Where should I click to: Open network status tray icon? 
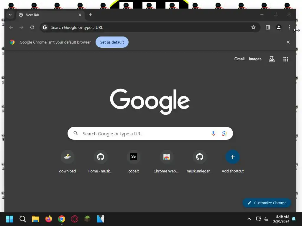(258, 219)
